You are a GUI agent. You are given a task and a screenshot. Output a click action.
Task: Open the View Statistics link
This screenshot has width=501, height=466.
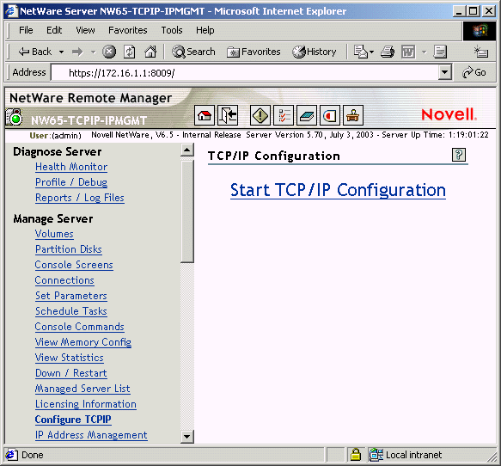tap(70, 358)
